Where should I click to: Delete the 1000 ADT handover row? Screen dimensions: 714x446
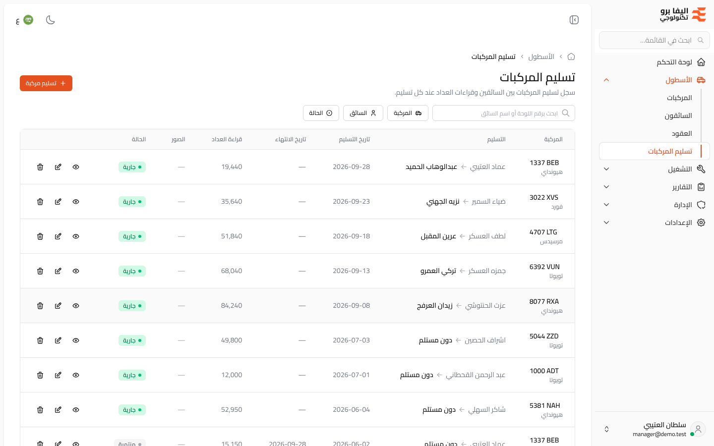(x=40, y=375)
